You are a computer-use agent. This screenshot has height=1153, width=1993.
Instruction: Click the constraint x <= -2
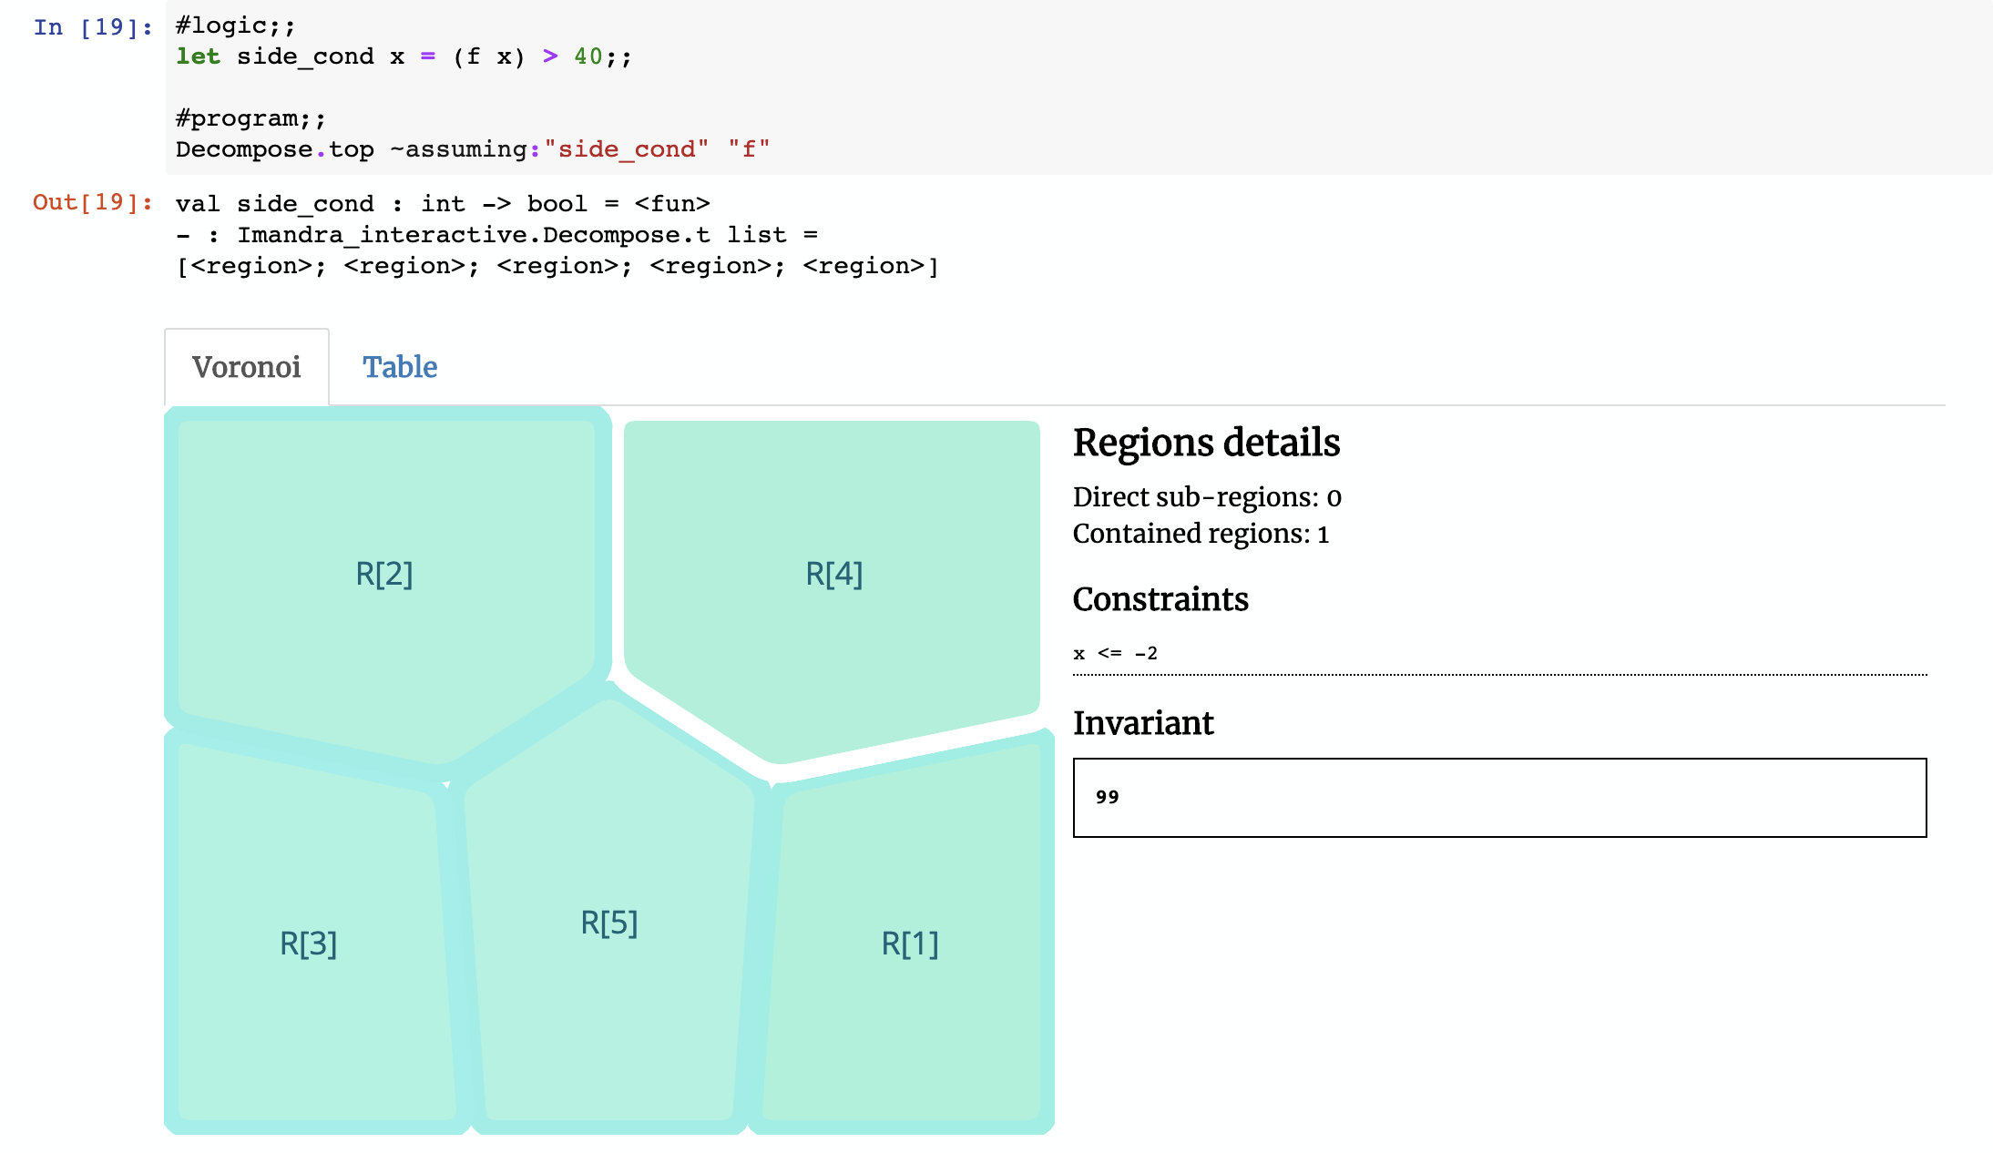click(1115, 653)
